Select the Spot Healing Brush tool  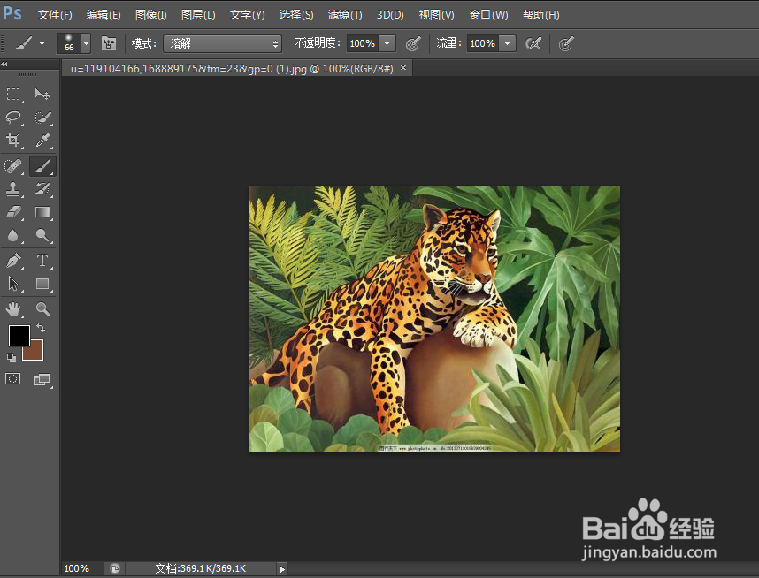pos(13,166)
